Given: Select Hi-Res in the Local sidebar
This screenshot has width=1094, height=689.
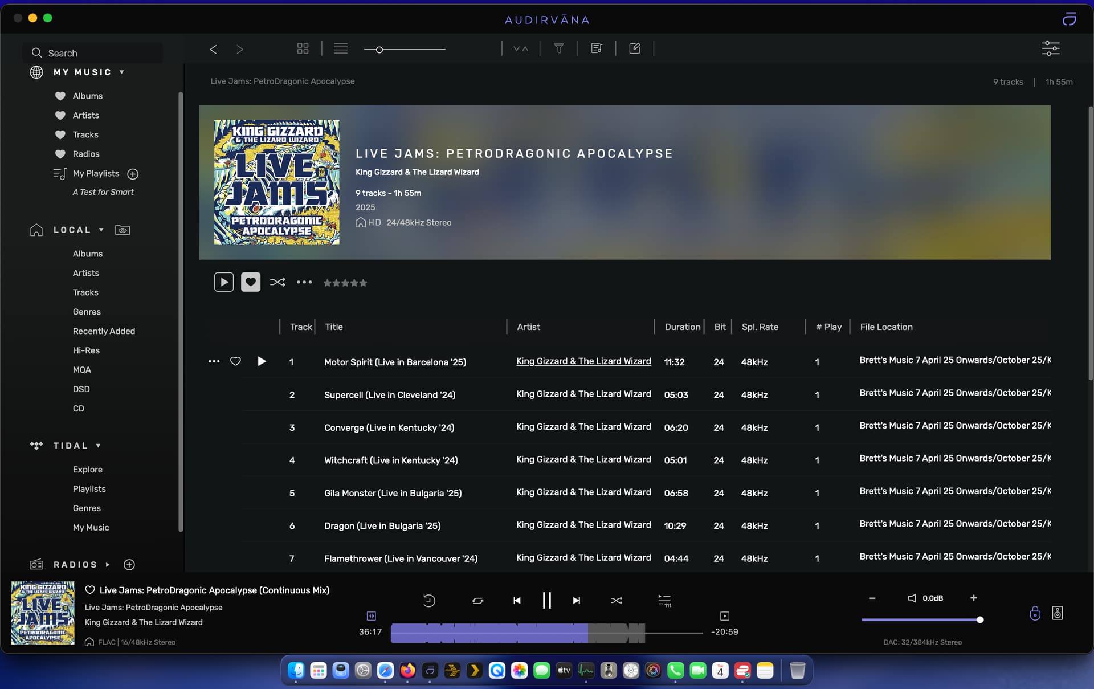Looking at the screenshot, I should click(86, 350).
